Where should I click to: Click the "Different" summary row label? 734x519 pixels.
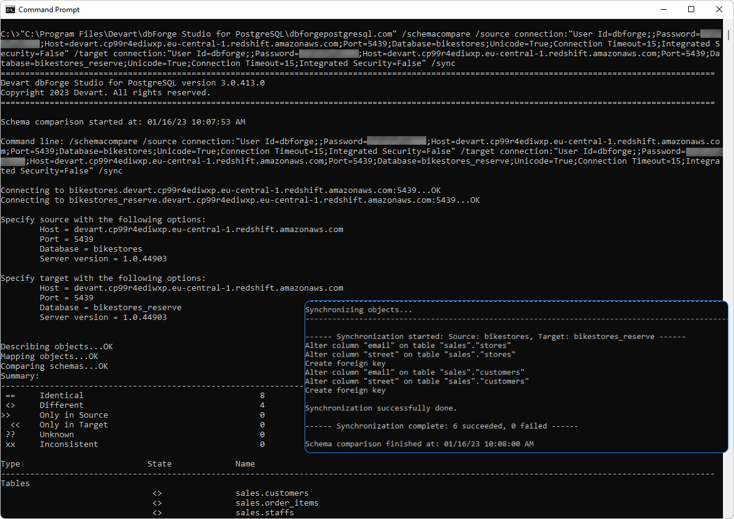(x=62, y=405)
